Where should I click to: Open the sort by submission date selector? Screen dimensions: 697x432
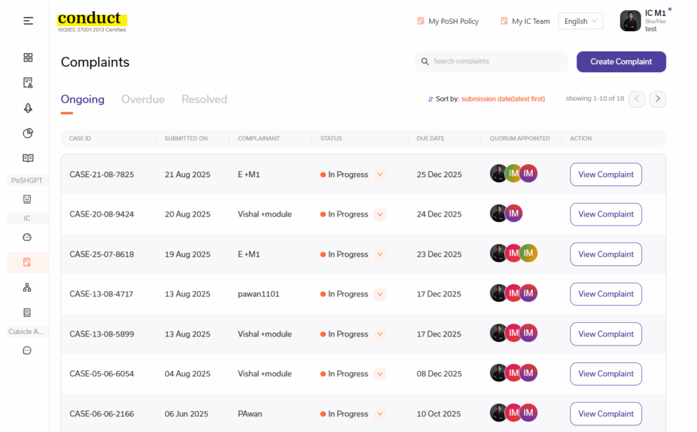(502, 99)
